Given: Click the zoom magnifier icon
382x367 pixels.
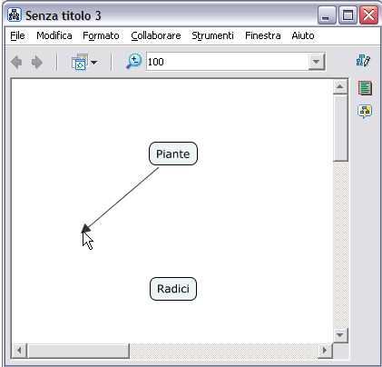Looking at the screenshot, I should pyautogui.click(x=134, y=62).
